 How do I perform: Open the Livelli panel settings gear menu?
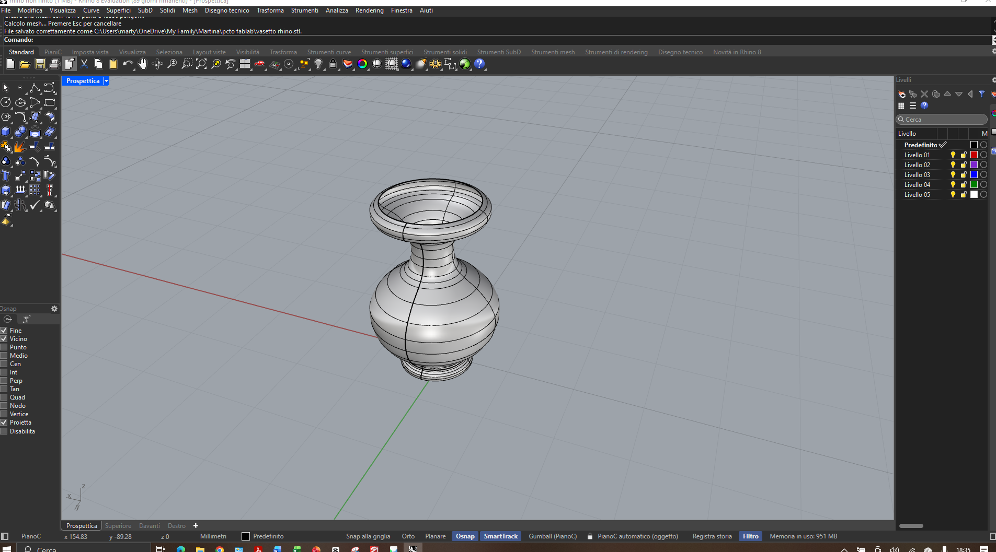pyautogui.click(x=993, y=80)
